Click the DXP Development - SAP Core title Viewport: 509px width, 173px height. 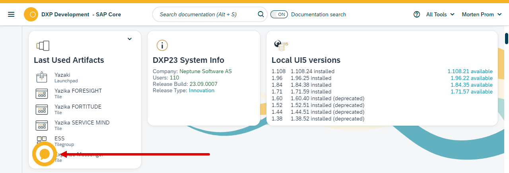pos(81,14)
